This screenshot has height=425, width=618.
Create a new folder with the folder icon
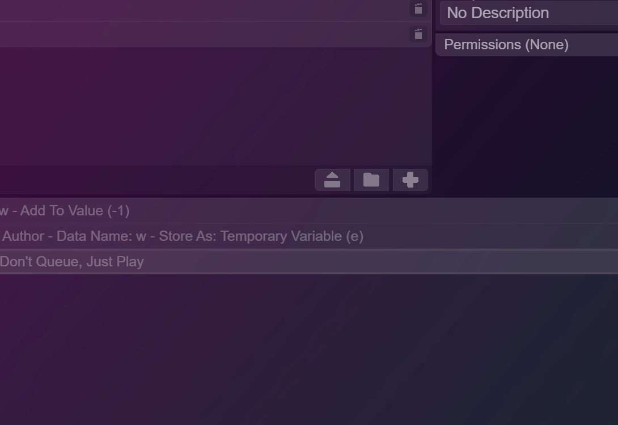[371, 180]
